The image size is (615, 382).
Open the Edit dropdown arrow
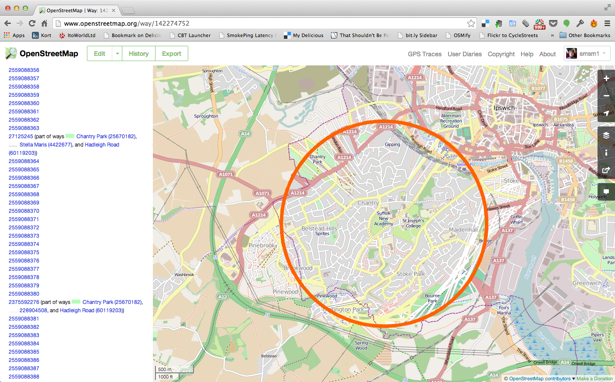point(117,54)
